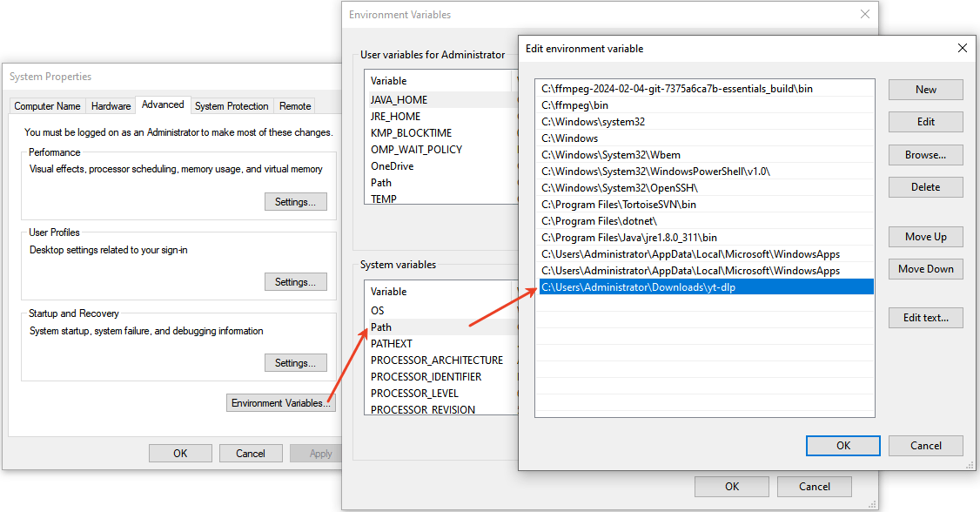This screenshot has height=512, width=980.
Task: Open Environment Variables dialog
Action: (280, 402)
